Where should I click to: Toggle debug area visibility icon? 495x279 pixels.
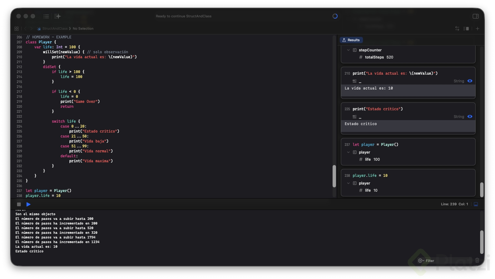(476, 204)
